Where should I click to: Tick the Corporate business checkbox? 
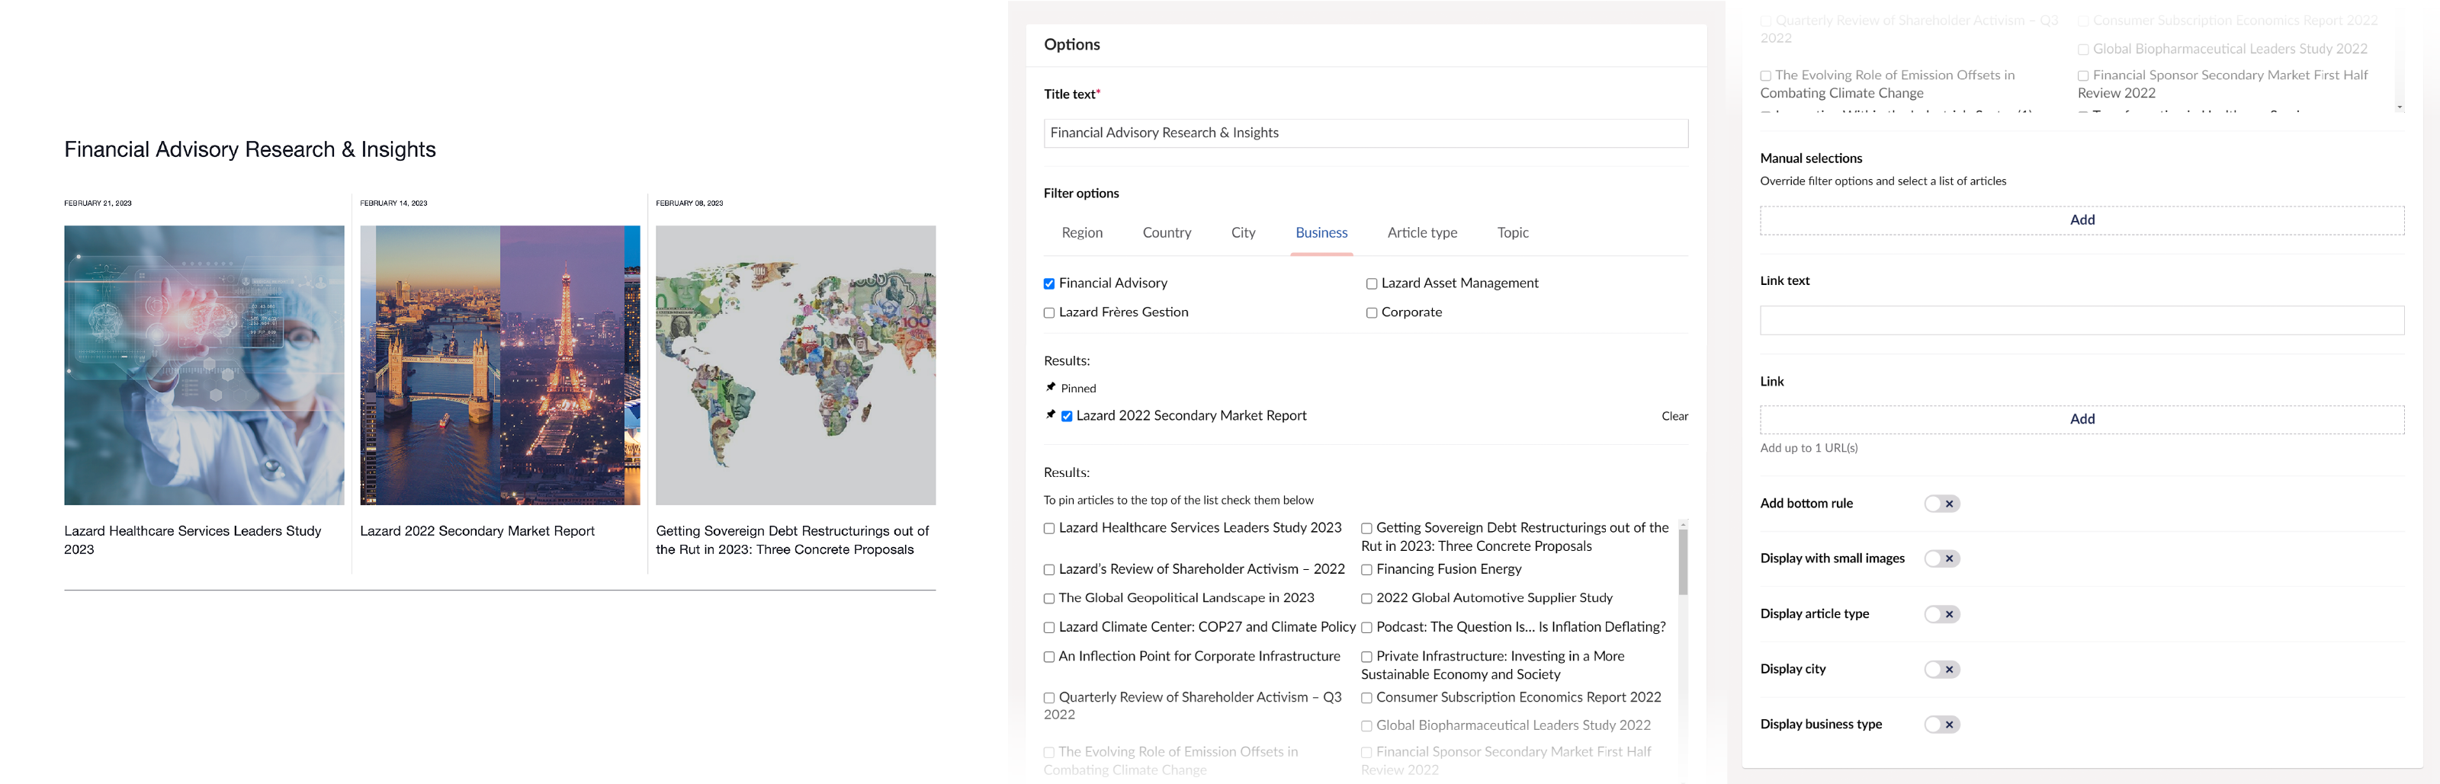point(1371,312)
